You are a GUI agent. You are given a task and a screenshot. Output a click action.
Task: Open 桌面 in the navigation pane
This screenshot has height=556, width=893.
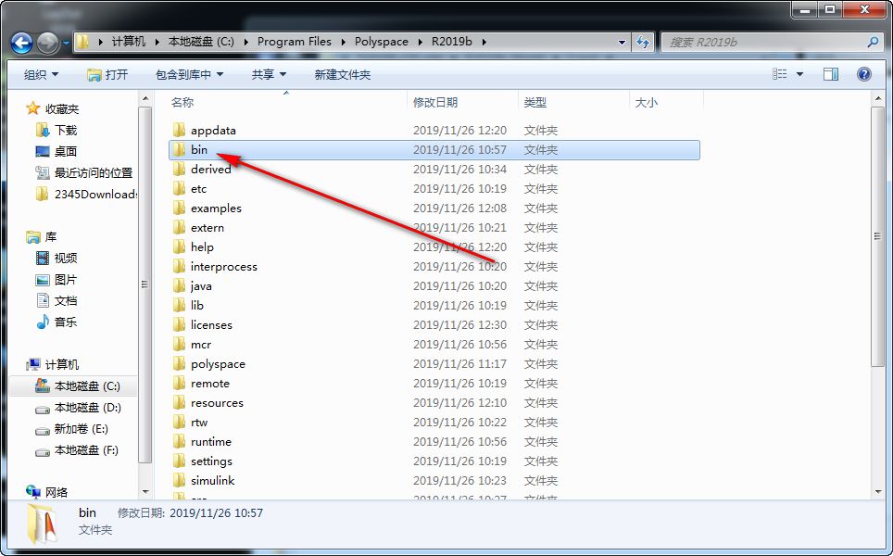coord(65,151)
